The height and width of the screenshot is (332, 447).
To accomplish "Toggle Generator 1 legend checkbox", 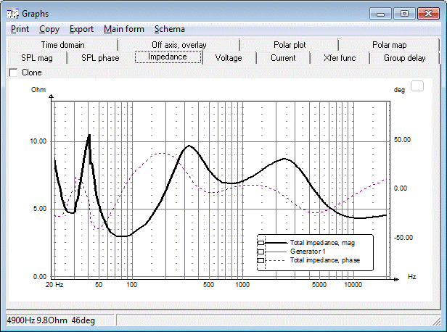I will 261,252.
